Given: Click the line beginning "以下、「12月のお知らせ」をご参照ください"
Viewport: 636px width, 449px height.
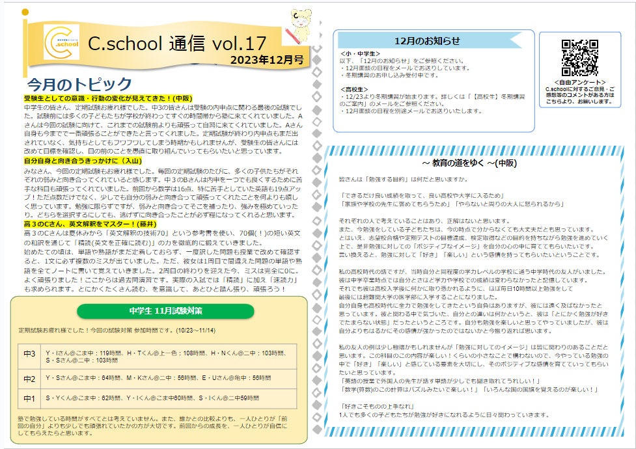Looking at the screenshot, I should pyautogui.click(x=402, y=61).
